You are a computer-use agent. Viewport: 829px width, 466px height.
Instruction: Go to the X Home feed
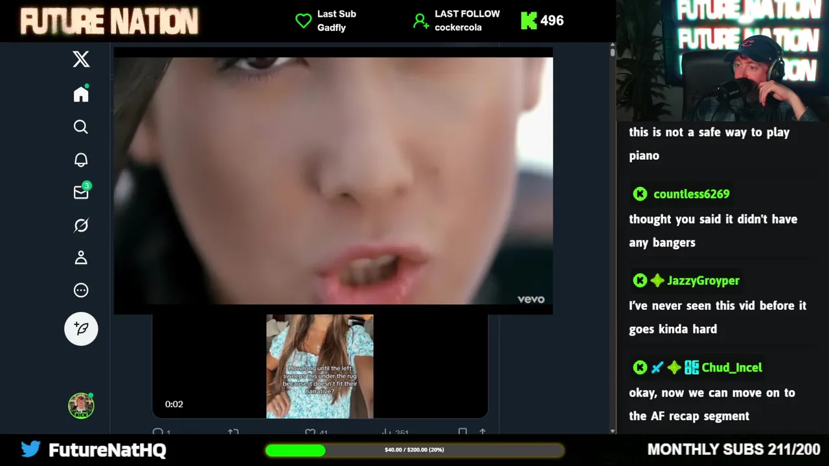click(x=81, y=94)
